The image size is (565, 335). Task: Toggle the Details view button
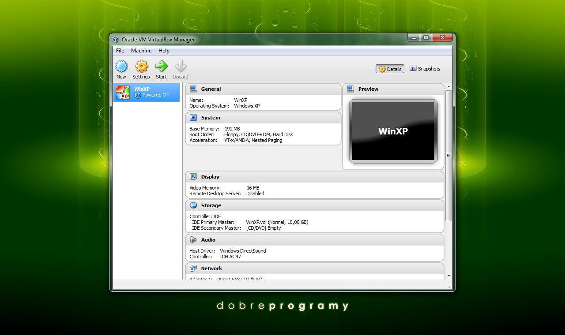[390, 69]
